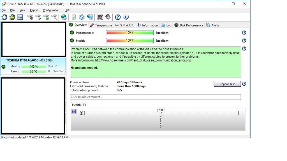287x161 pixels.
Task: Click the Repeat Test button
Action: click(227, 84)
